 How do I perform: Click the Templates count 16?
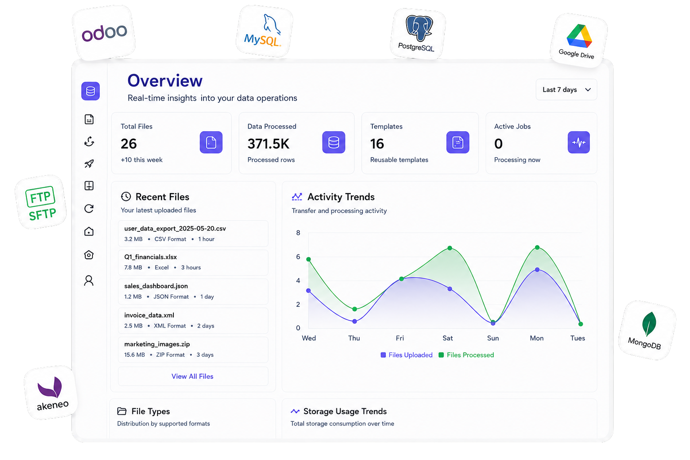[377, 144]
